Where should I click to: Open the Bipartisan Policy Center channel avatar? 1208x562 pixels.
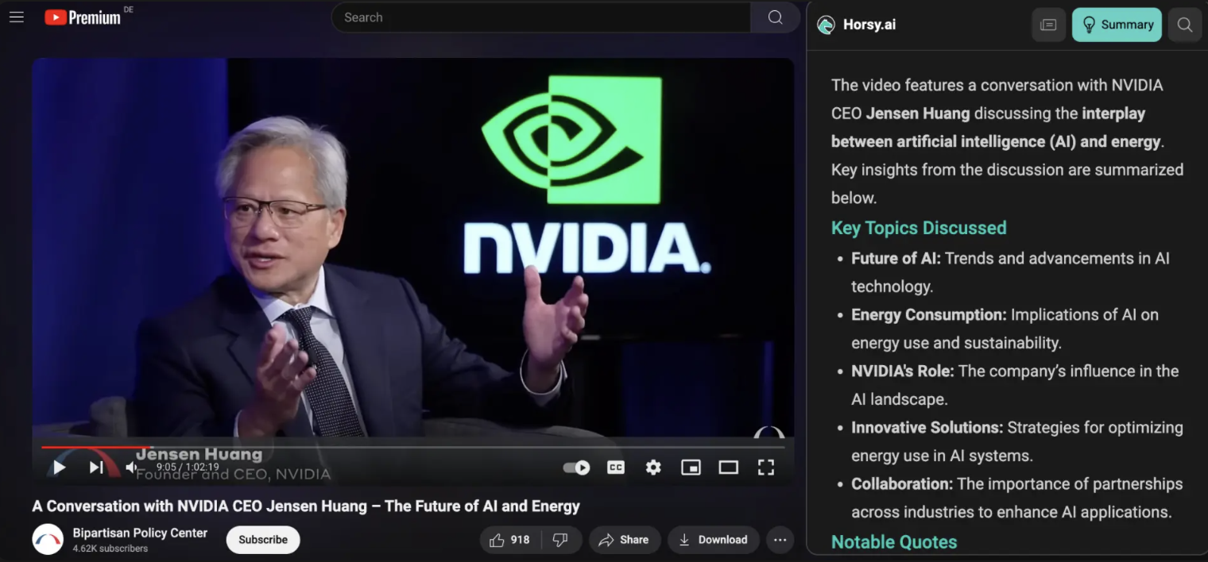click(48, 540)
